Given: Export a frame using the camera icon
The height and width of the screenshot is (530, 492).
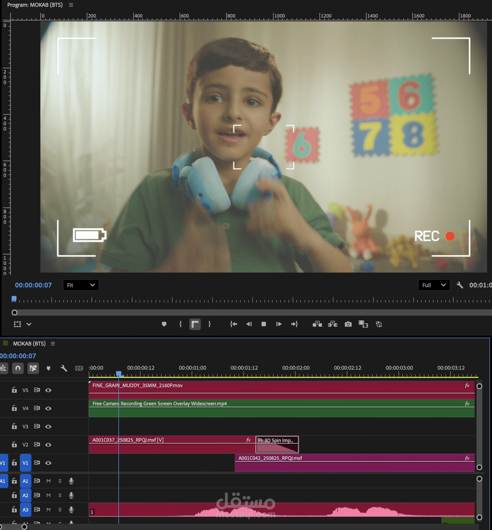Looking at the screenshot, I should [348, 324].
